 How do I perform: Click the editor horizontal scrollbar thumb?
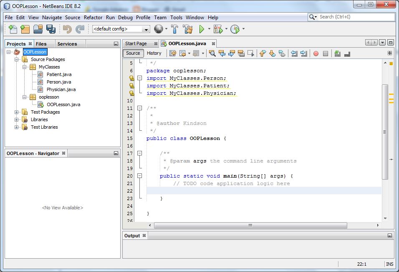(250, 225)
